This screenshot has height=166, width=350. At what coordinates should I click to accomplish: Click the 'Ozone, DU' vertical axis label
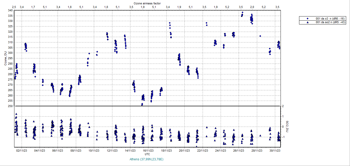tap(5, 58)
